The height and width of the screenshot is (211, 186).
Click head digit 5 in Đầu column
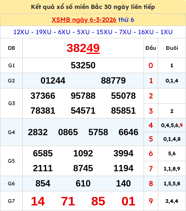[x=151, y=139]
